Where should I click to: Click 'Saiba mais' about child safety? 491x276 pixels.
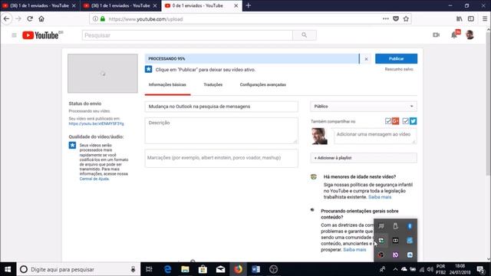380,197
